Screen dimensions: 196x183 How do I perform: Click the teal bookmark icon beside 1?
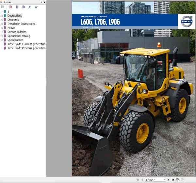(5, 12)
